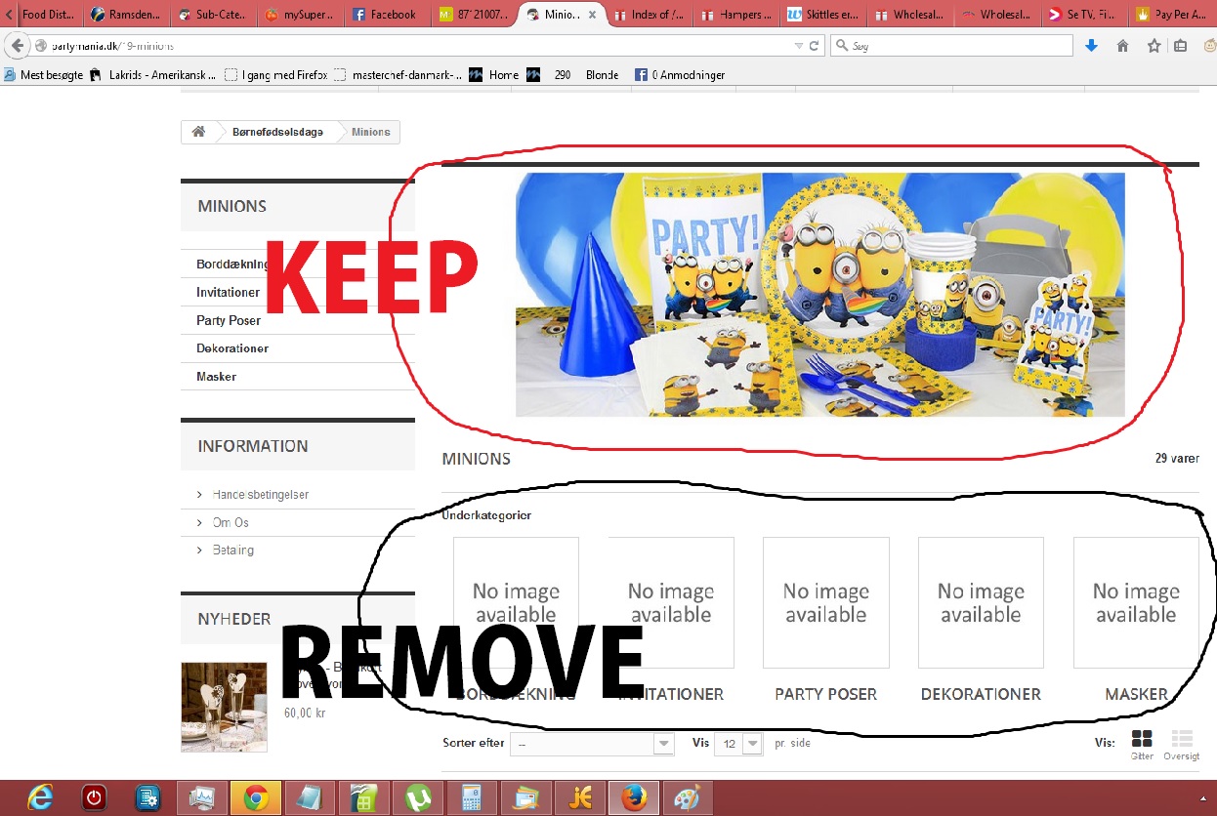Switch to Firefox in the taskbar

634,797
